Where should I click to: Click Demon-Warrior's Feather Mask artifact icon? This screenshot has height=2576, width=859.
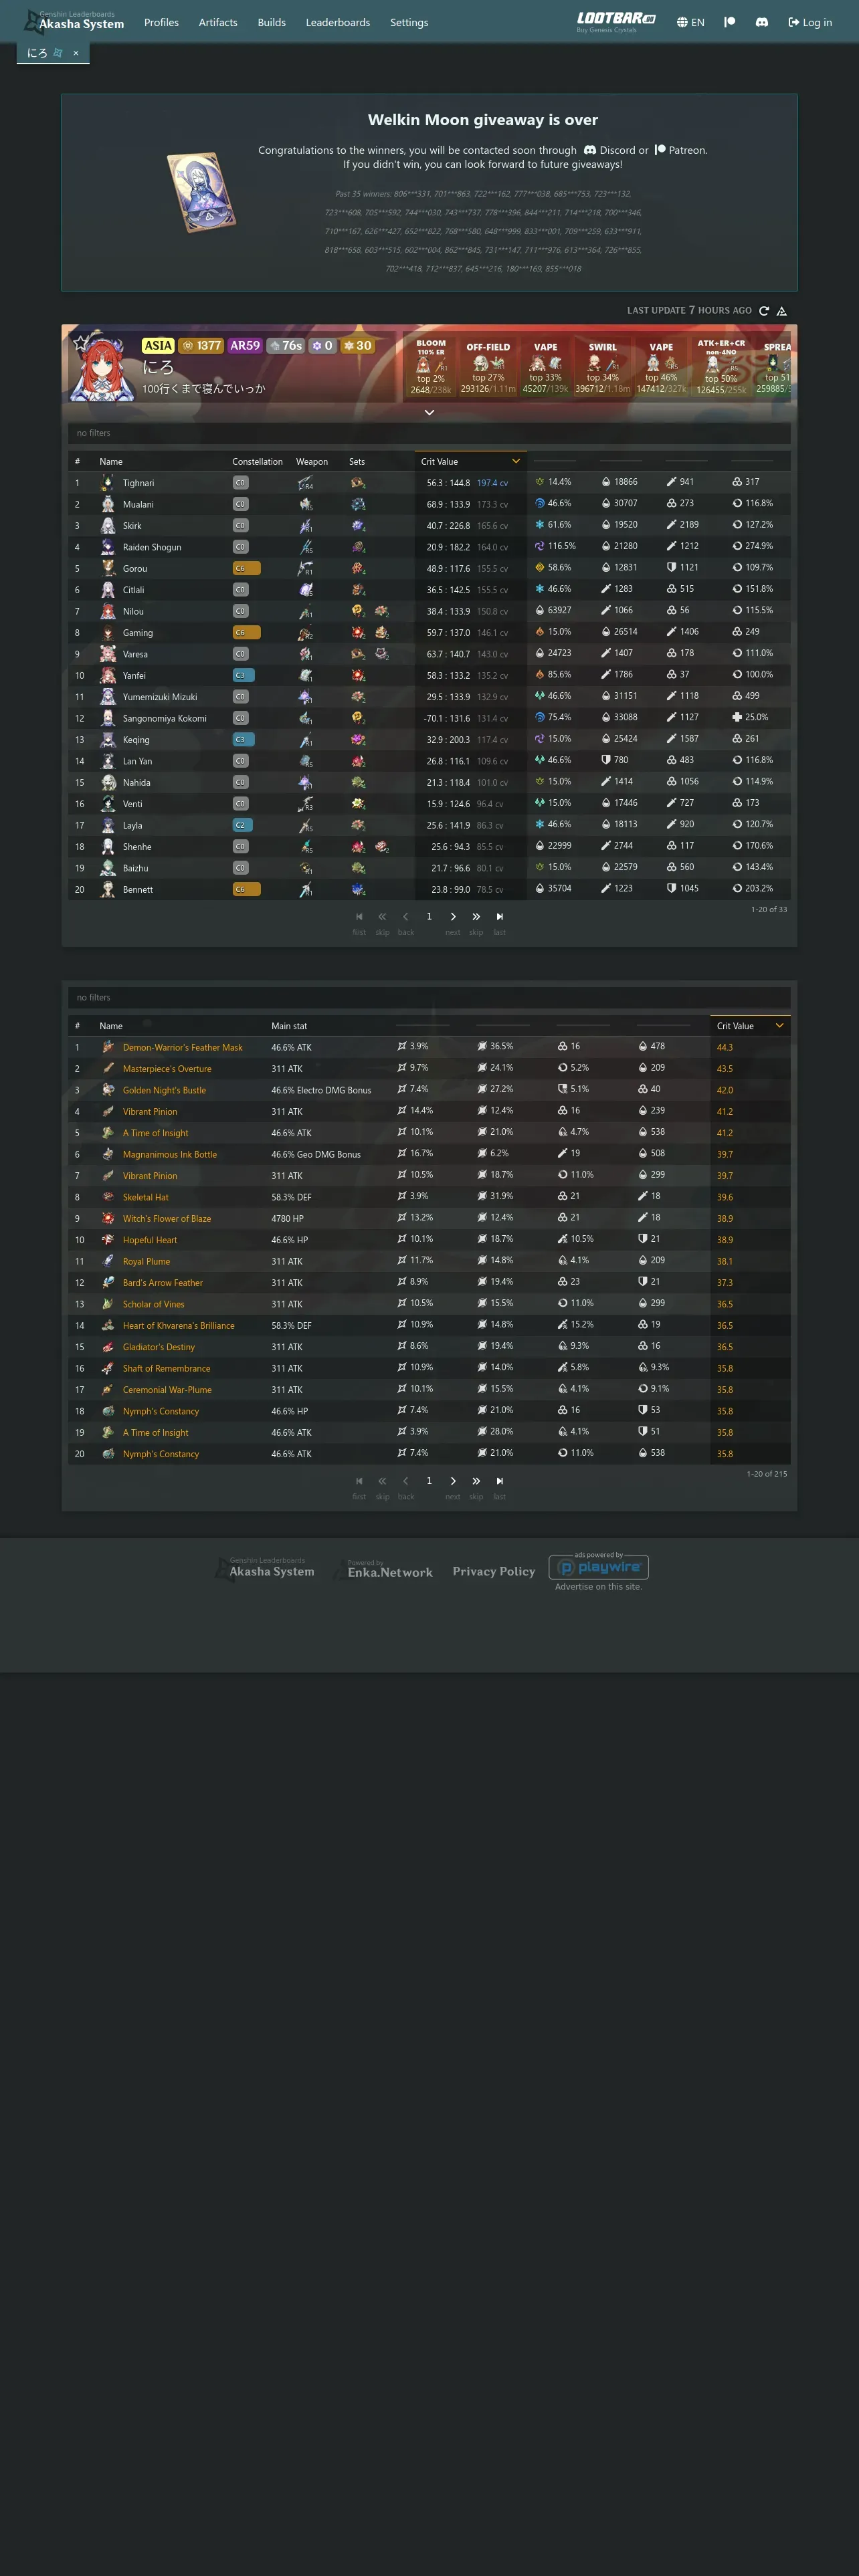(x=108, y=1047)
